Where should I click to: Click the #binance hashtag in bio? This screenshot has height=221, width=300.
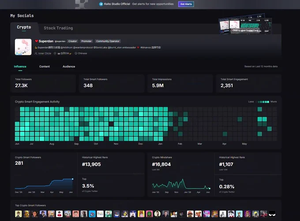(146, 48)
